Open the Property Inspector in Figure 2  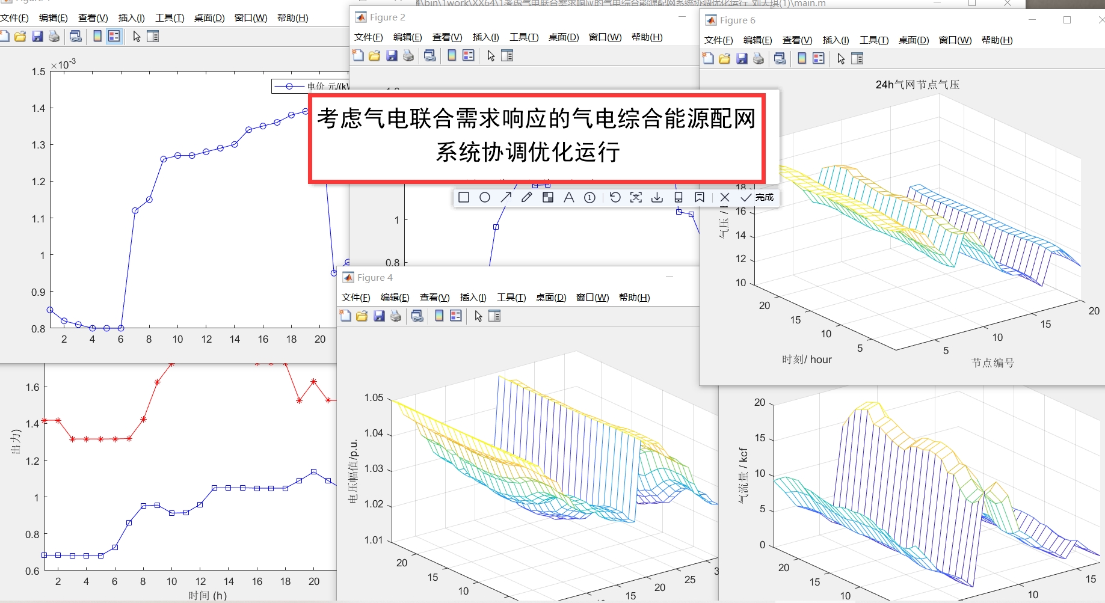pos(507,56)
